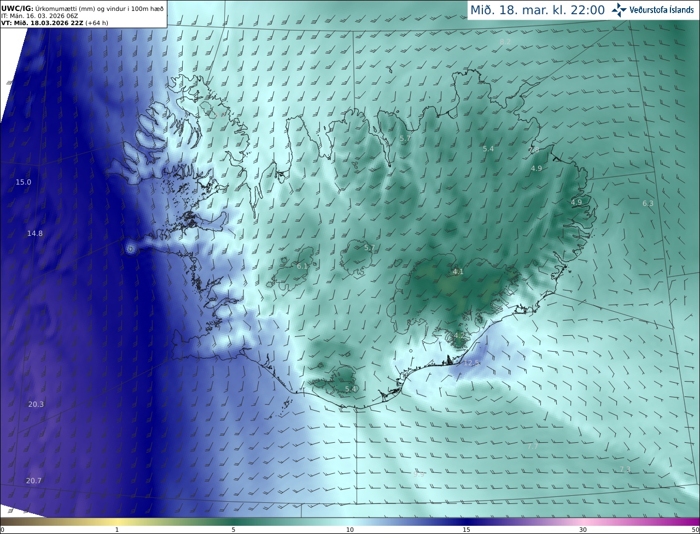This screenshot has width=700, height=534.
Task: Click the color scale tick labeled 1
Action: click(117, 530)
